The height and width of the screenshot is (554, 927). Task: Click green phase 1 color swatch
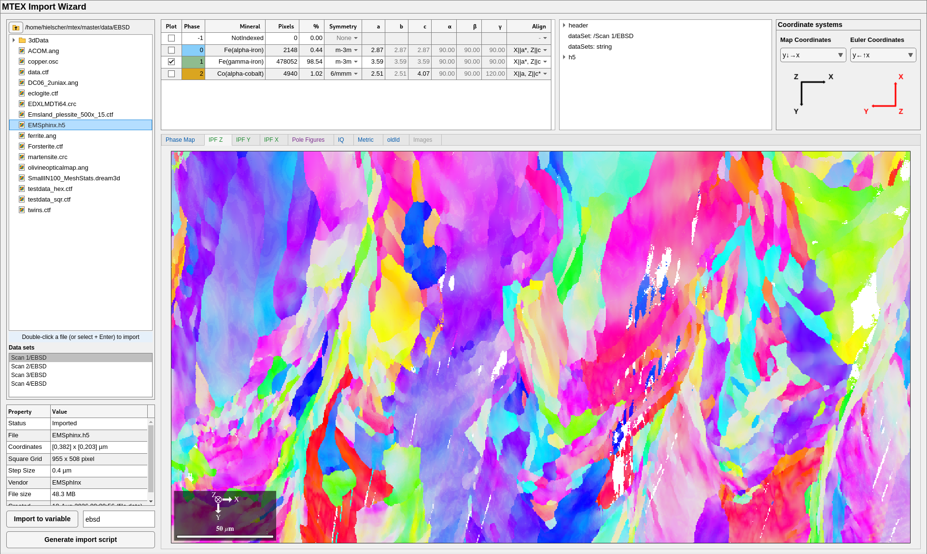tap(194, 62)
